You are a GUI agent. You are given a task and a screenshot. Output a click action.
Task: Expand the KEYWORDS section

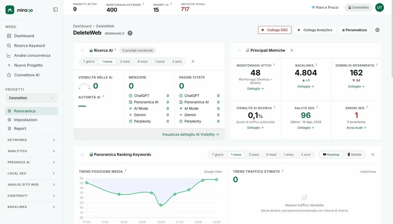pyautogui.click(x=31, y=140)
